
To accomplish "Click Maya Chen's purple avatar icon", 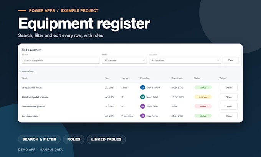I will (x=143, y=106).
